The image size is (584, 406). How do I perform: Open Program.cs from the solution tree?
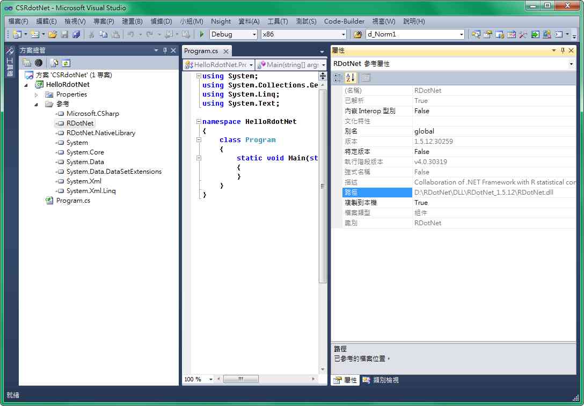73,201
